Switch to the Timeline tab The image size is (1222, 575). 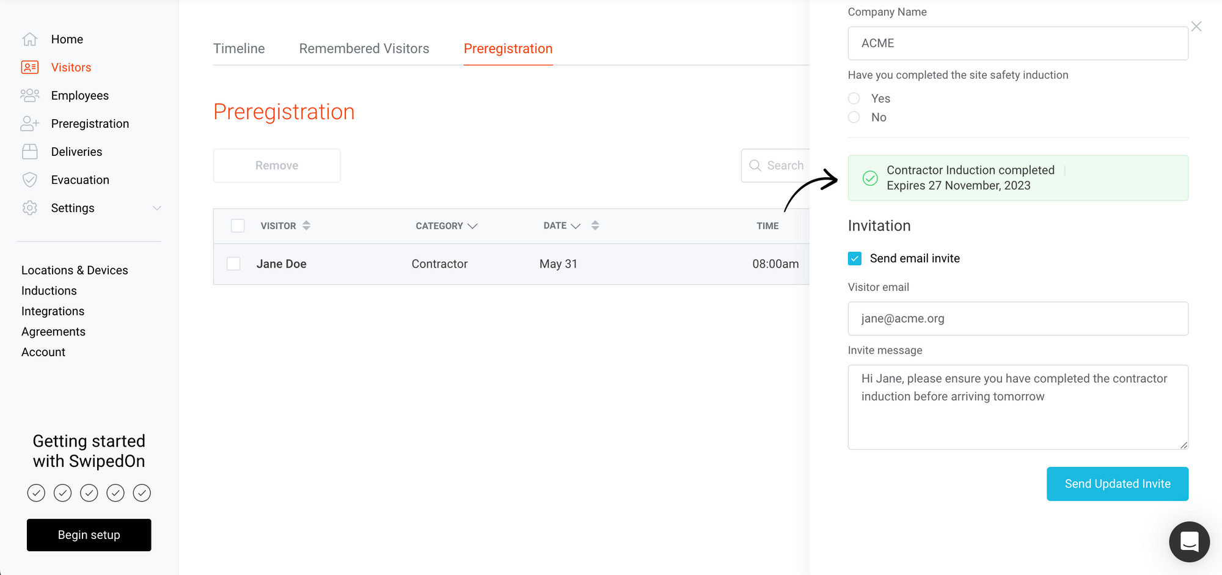[239, 48]
